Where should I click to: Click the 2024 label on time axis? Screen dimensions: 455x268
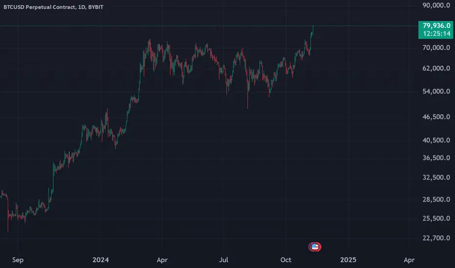(101, 260)
